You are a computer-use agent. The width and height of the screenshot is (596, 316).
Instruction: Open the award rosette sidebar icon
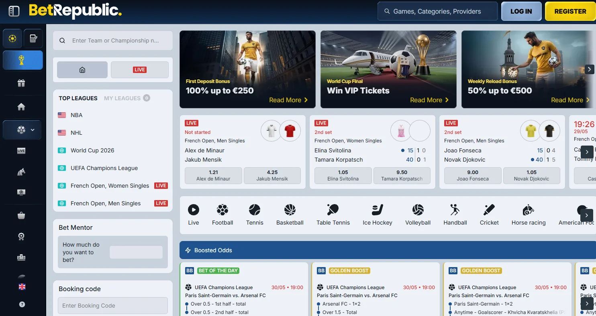[x=21, y=237]
